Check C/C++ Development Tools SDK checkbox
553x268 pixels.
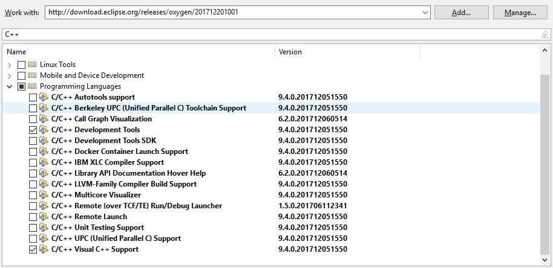coord(33,141)
